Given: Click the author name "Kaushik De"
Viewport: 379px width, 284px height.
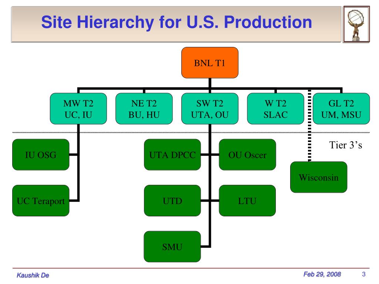Looking at the screenshot, I should click(33, 275).
